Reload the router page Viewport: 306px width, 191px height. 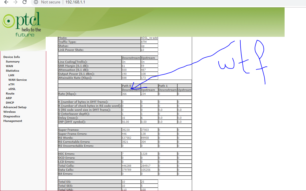pos(25,2)
